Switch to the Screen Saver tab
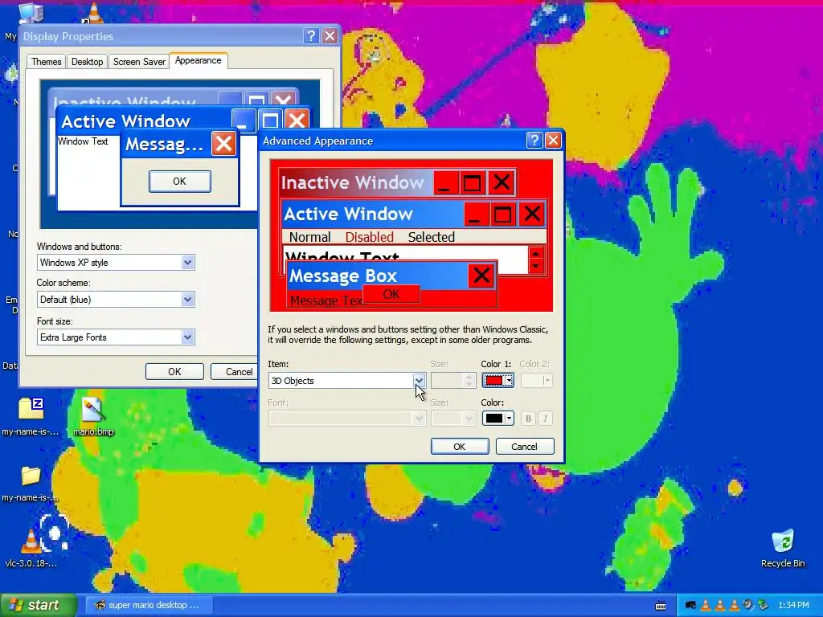This screenshot has width=823, height=617. point(139,61)
